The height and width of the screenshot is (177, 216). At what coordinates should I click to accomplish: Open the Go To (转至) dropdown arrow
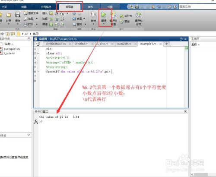[84, 19]
